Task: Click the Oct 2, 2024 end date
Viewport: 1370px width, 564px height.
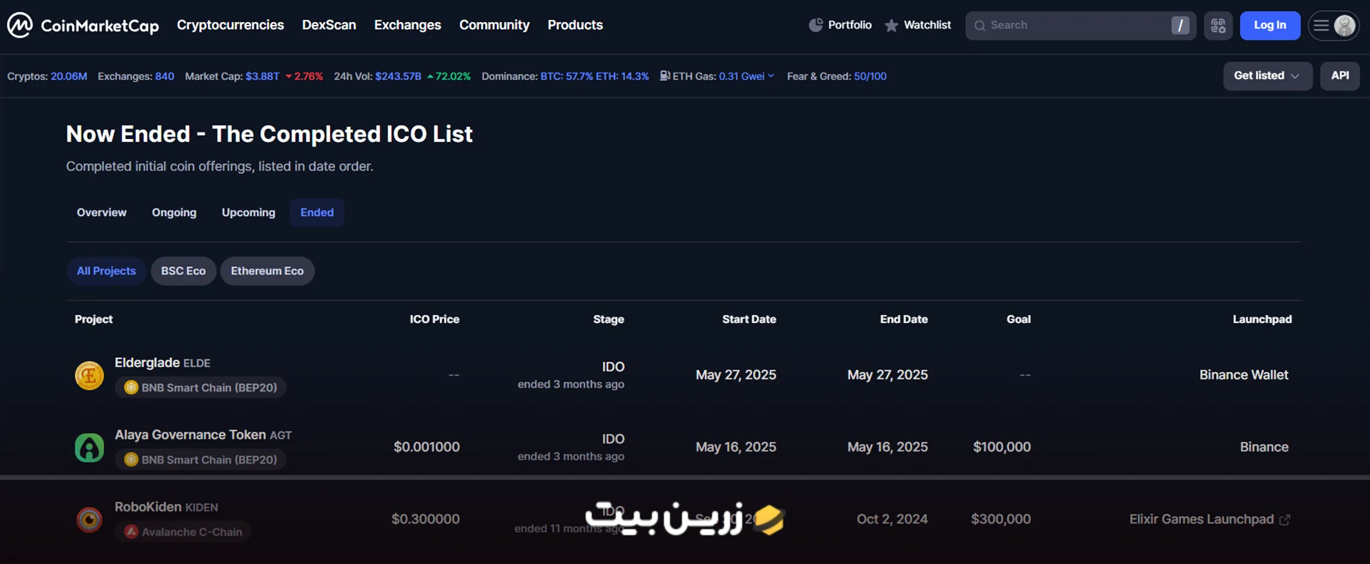Action: (x=892, y=519)
